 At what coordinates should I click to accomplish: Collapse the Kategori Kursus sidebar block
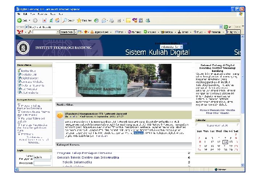click(x=50, y=100)
